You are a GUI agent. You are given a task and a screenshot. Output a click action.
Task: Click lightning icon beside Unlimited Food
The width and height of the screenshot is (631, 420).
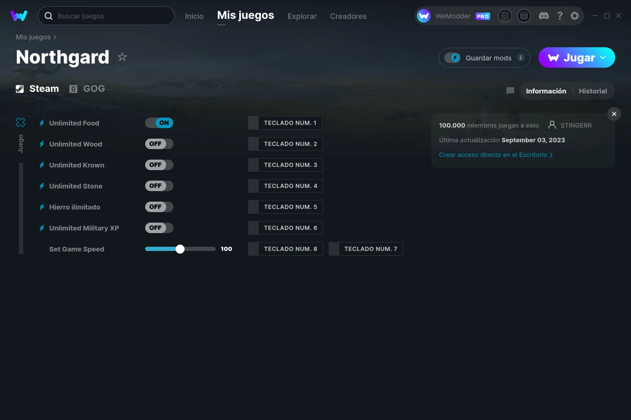(42, 123)
